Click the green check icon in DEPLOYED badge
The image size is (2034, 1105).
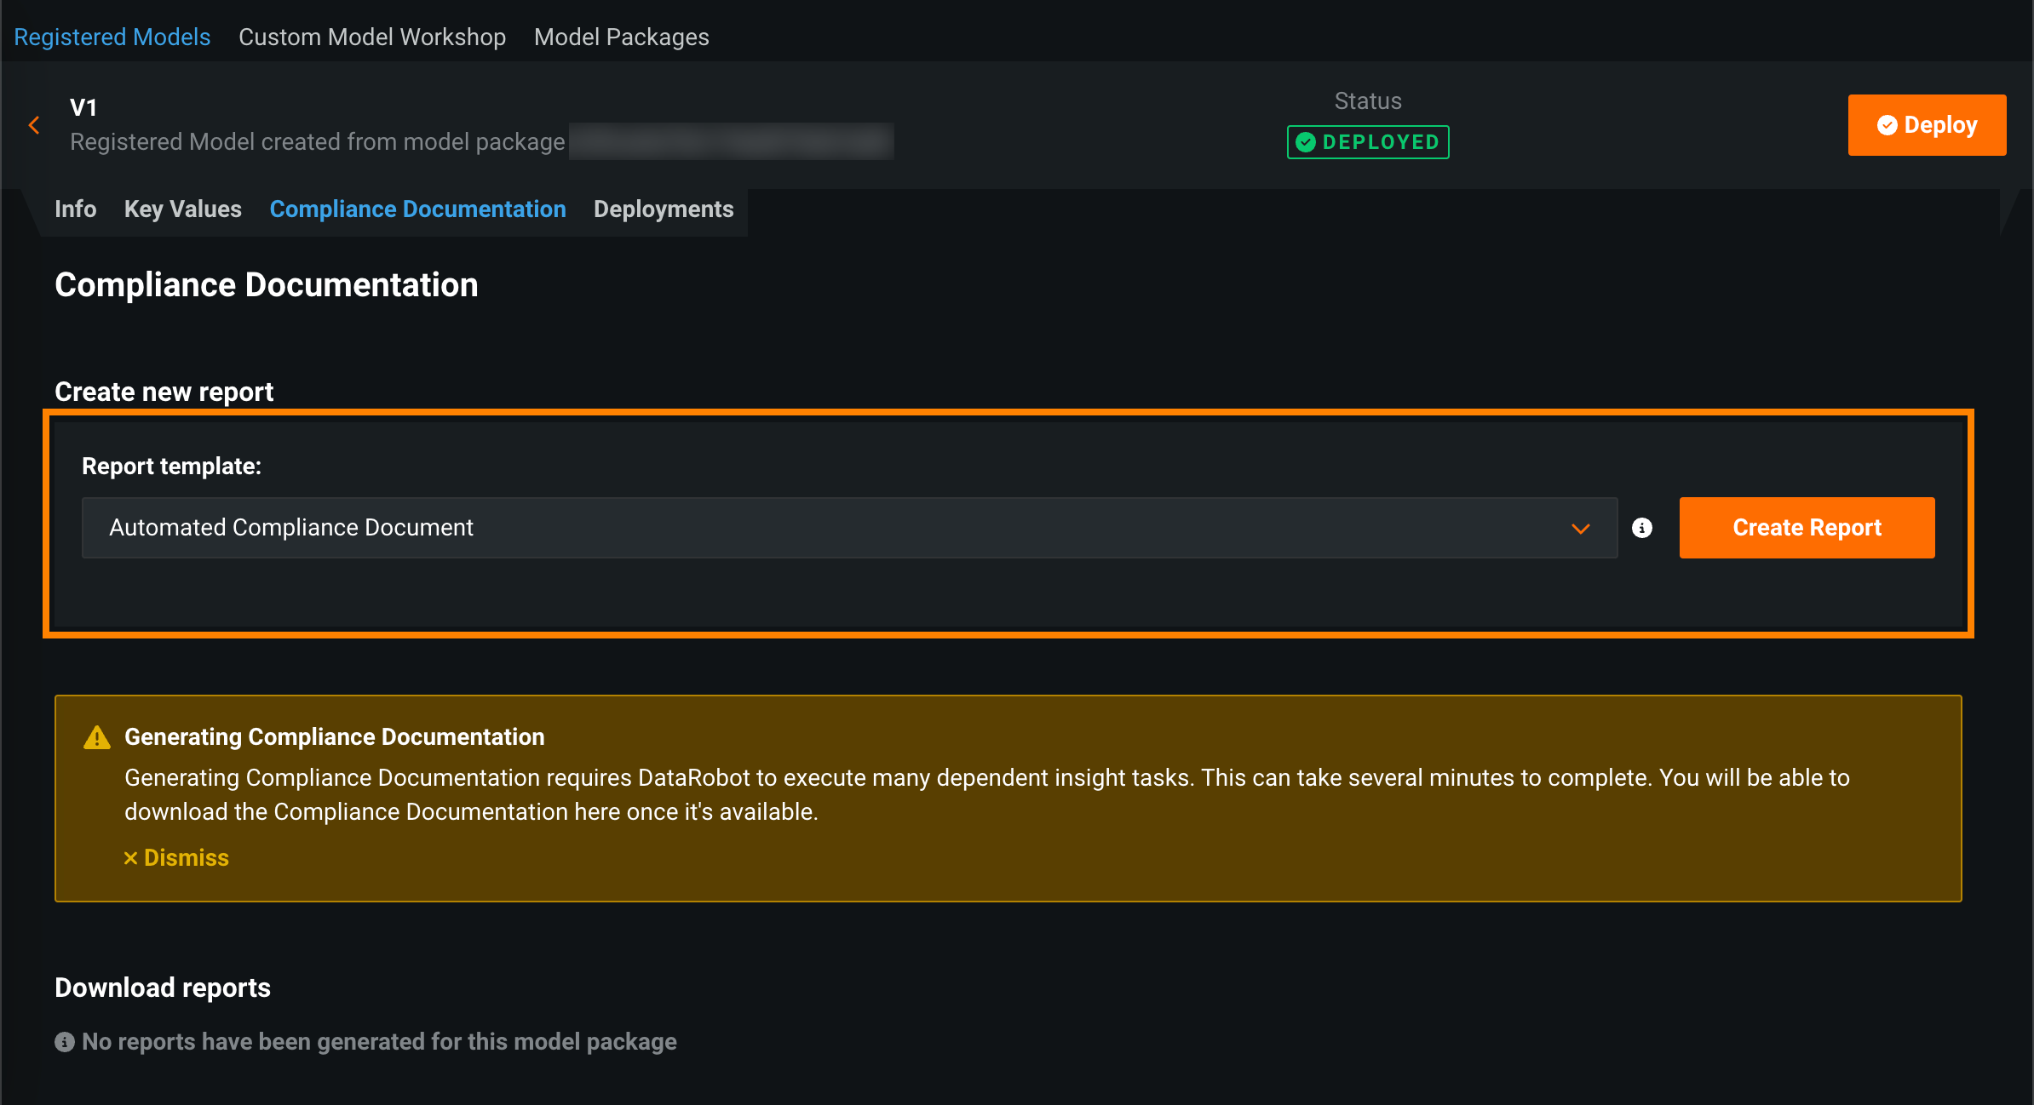1306,142
